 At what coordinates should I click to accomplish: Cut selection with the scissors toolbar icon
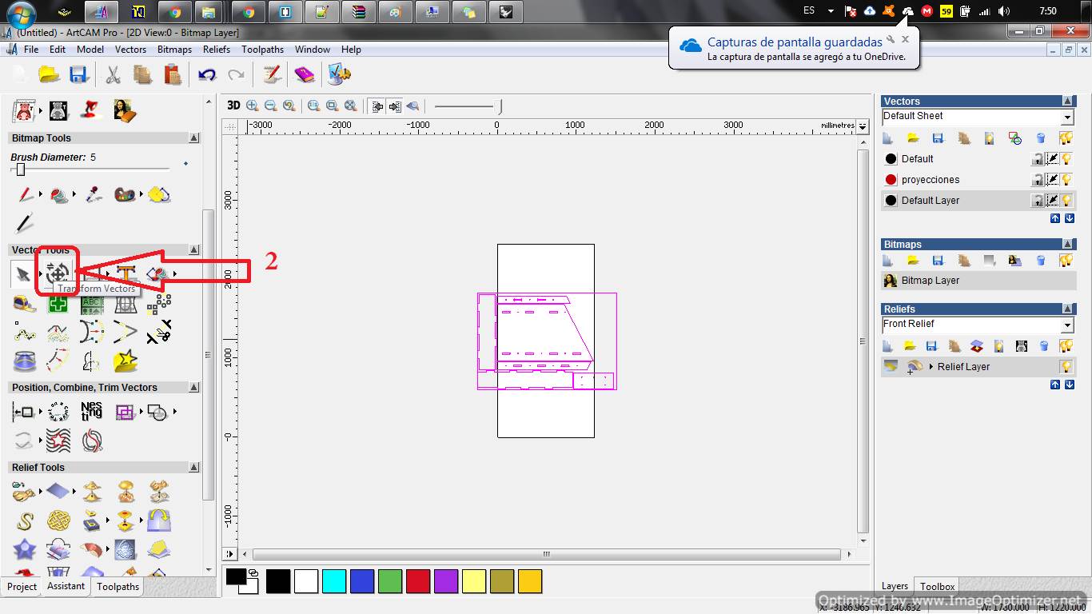[113, 74]
